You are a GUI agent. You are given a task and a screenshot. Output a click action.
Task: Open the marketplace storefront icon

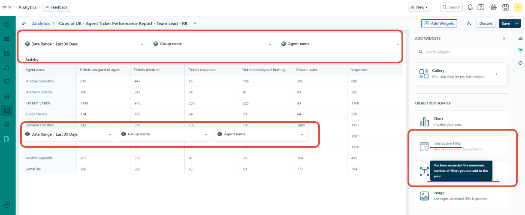tap(505, 7)
